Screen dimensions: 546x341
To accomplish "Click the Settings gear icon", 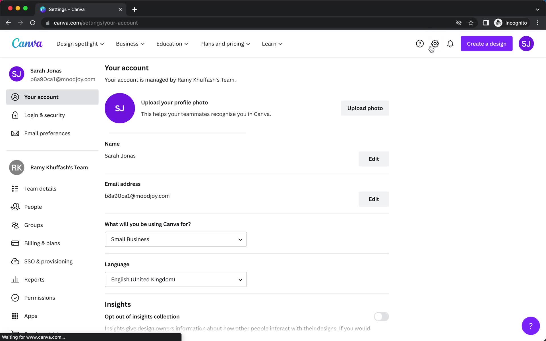I will point(435,43).
